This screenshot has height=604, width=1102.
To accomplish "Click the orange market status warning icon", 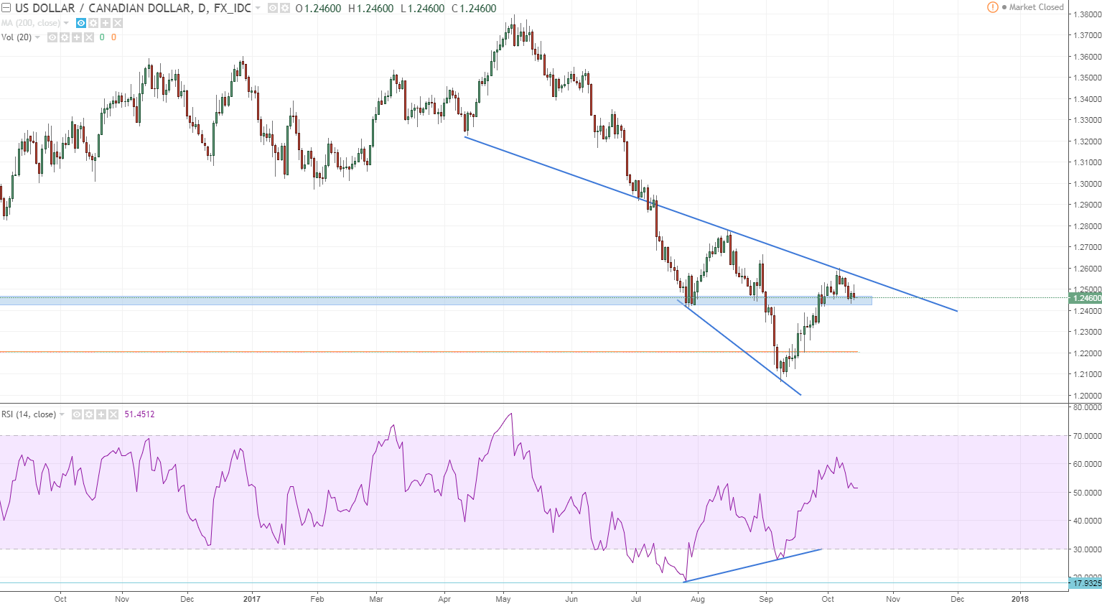I will pos(993,7).
